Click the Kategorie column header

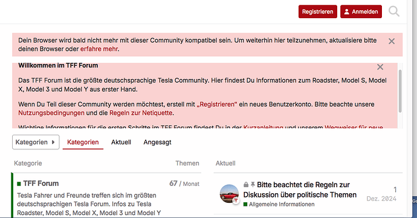coord(28,163)
